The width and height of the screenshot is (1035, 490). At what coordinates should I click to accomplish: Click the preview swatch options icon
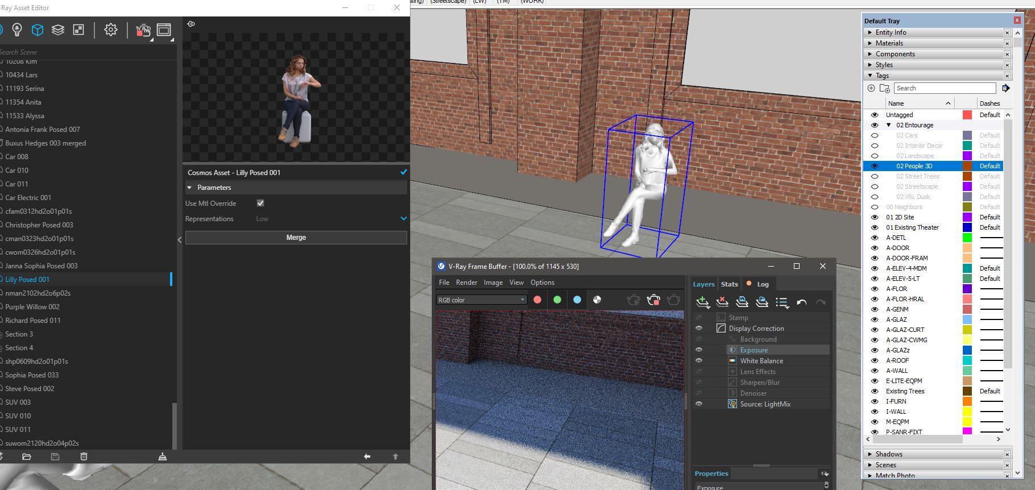[x=191, y=24]
